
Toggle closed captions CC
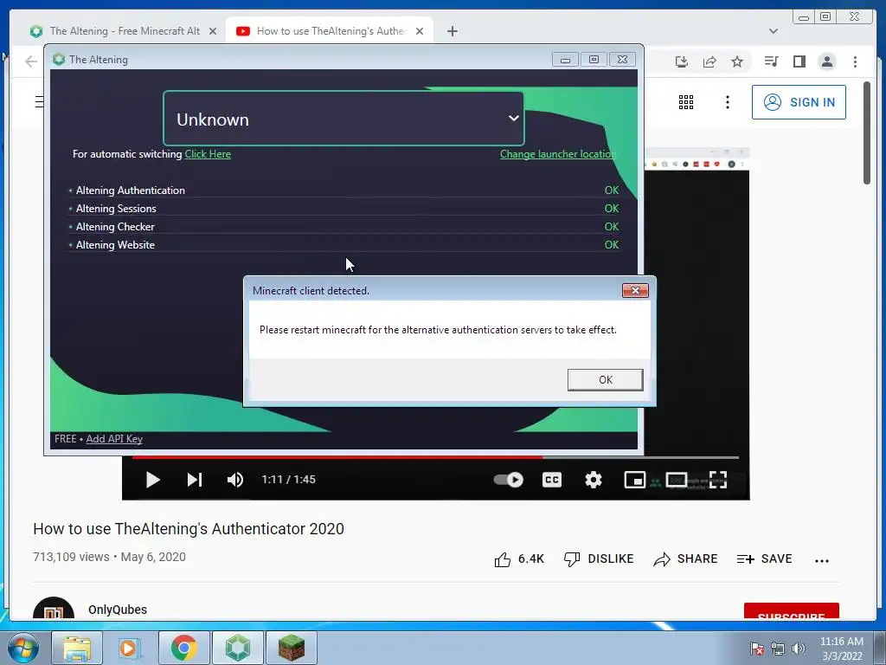[551, 480]
